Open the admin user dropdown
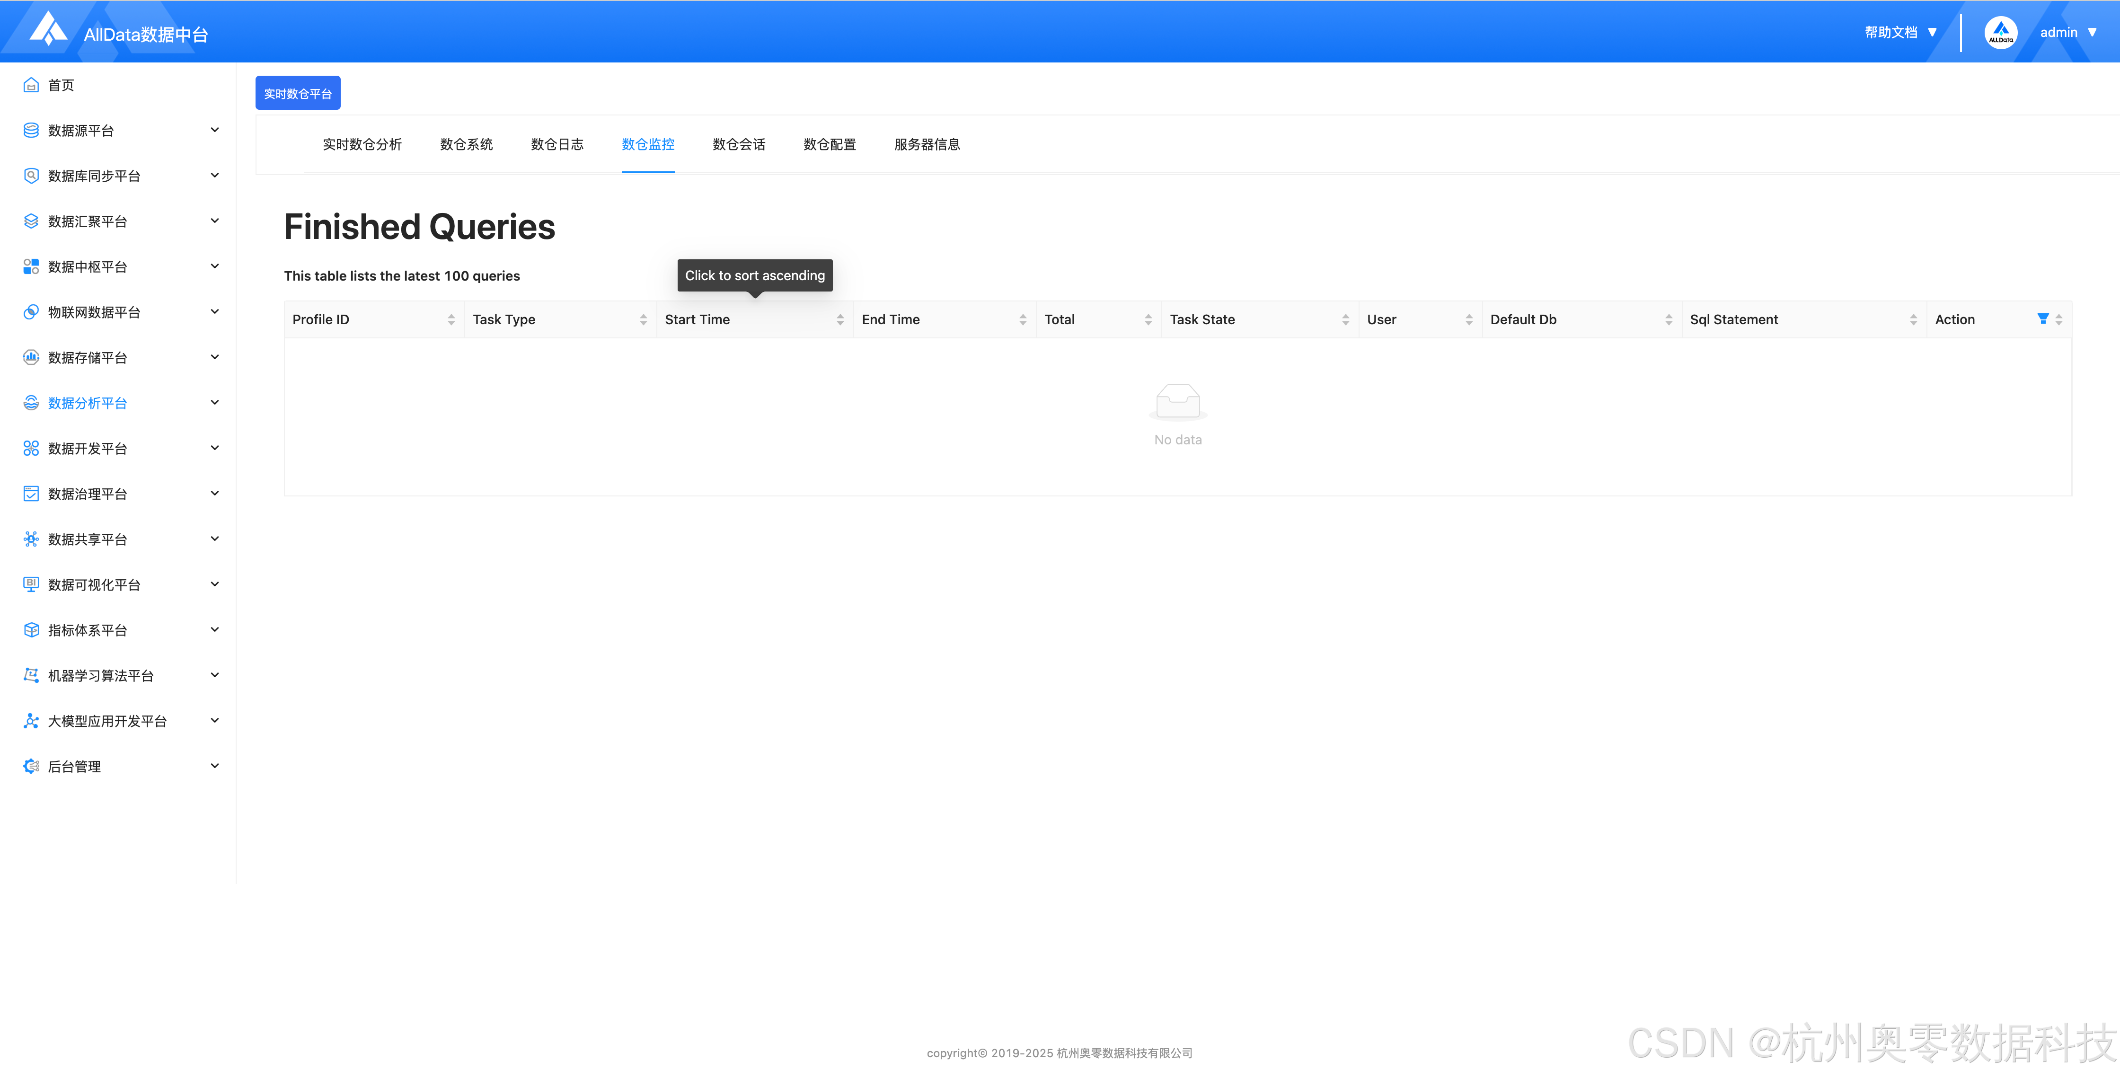Image resolution: width=2120 pixels, height=1078 pixels. click(x=2068, y=33)
